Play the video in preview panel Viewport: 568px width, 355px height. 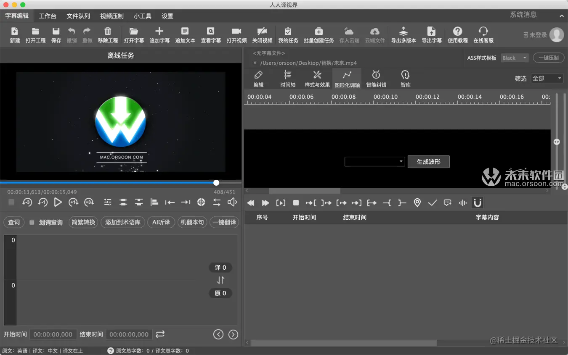(x=58, y=202)
